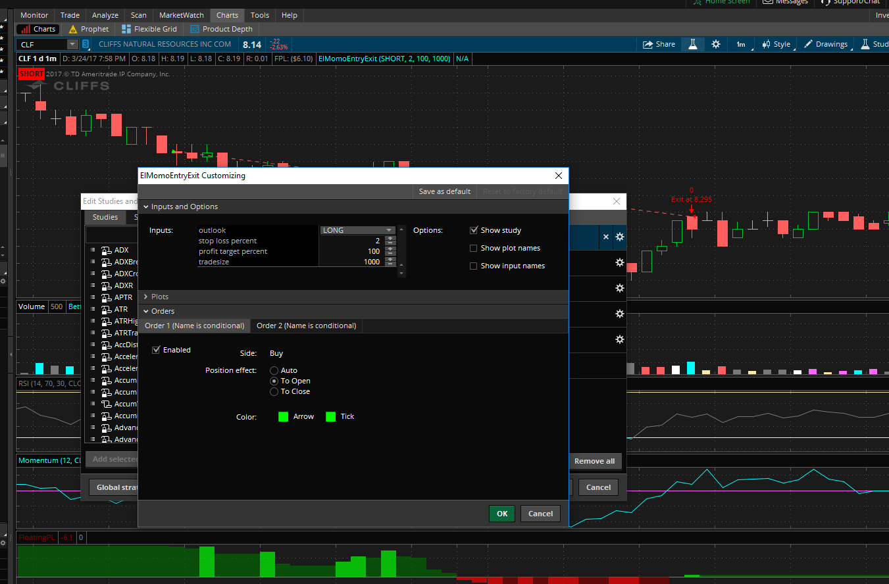Open the Charts sub-tab with bar icon

coord(38,29)
